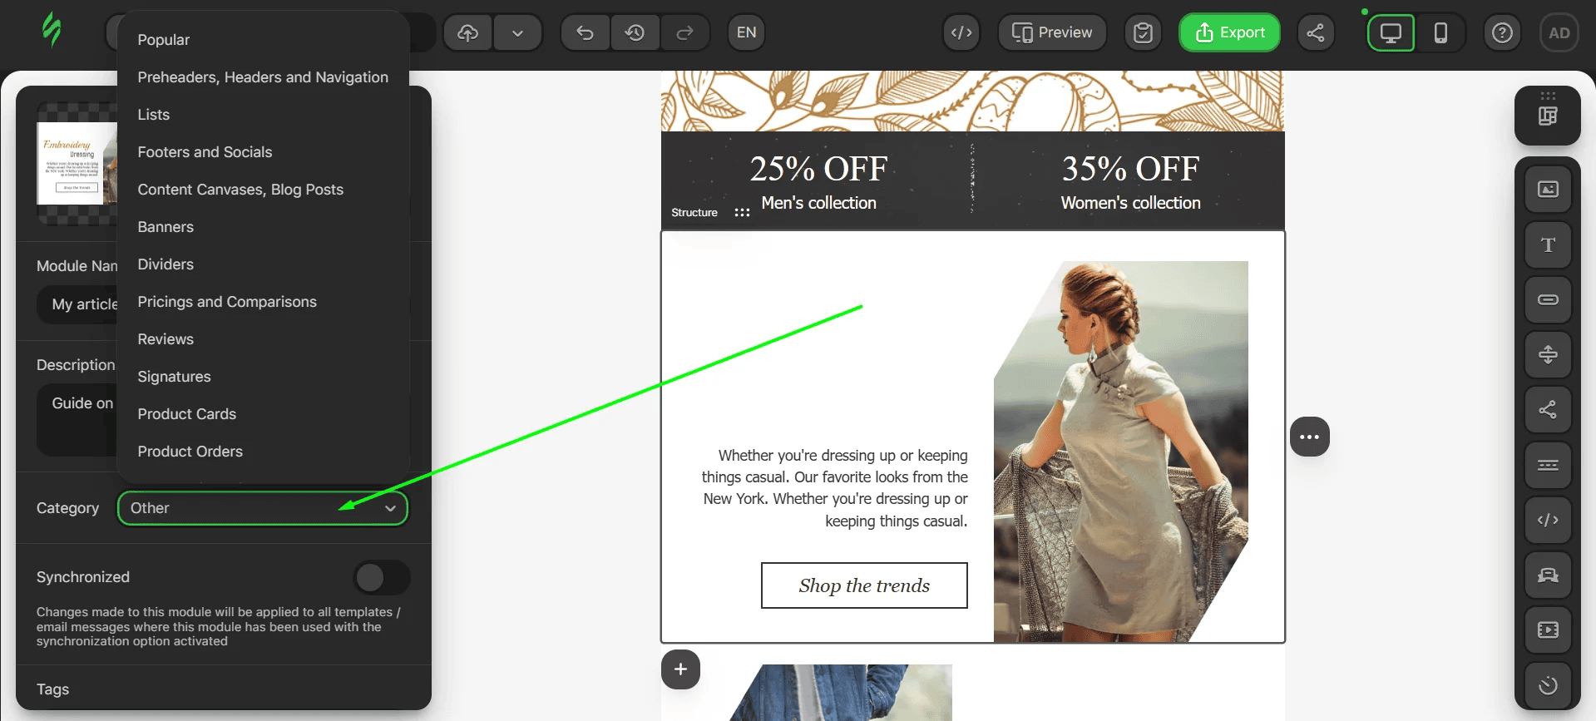
Task: Open the Category dropdown showing Other
Action: [x=262, y=508]
